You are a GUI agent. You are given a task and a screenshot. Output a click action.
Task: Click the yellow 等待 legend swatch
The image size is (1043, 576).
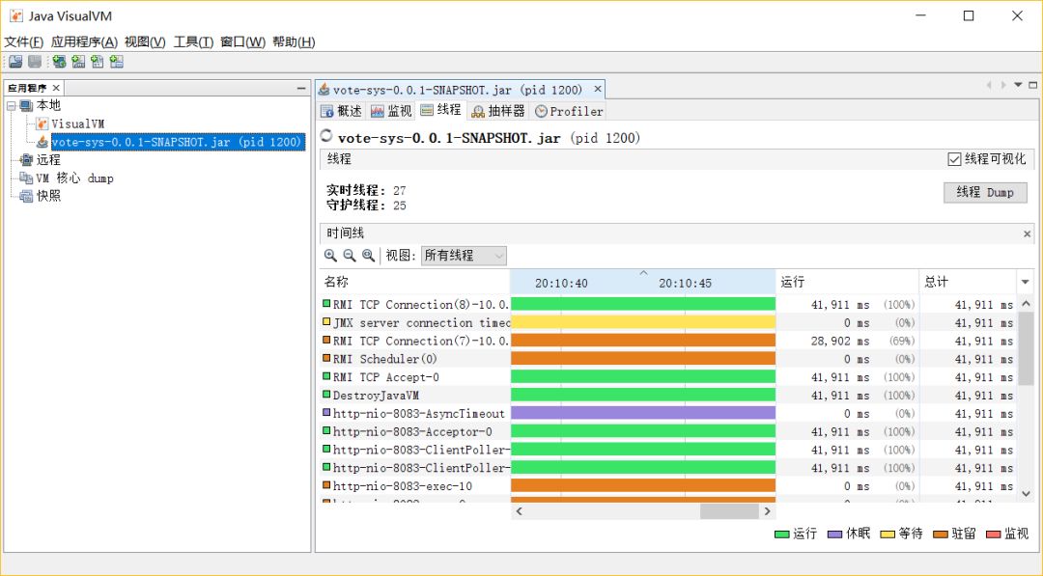tap(888, 535)
